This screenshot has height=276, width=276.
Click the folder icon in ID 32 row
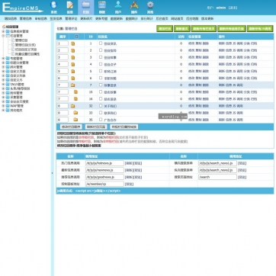pos(73,106)
